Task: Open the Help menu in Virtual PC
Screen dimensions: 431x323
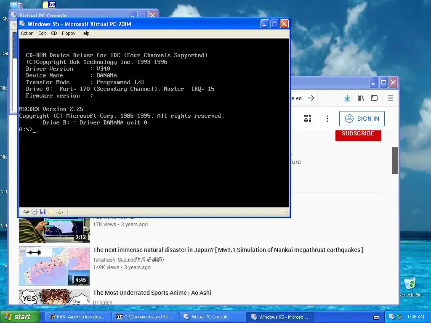Action: click(x=85, y=33)
